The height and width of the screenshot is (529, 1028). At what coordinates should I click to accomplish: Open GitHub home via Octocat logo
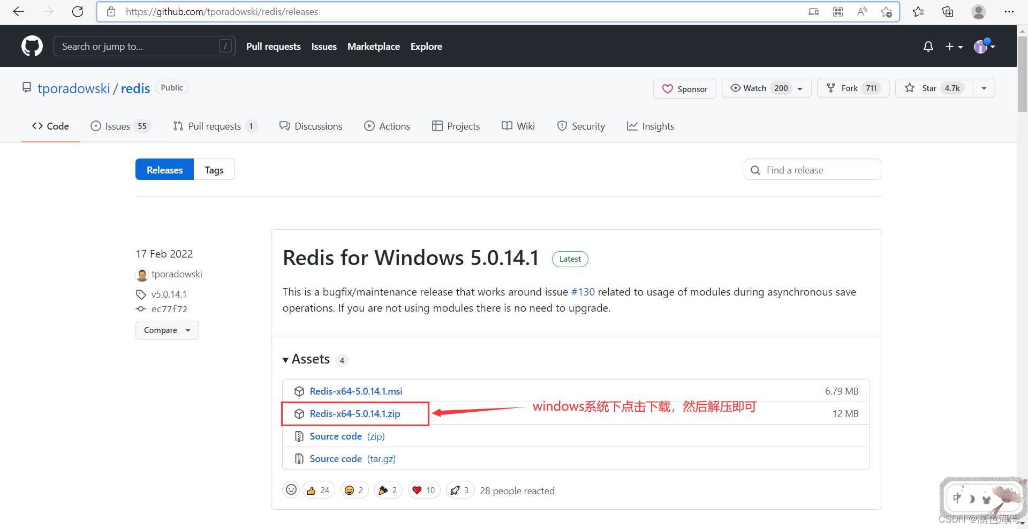(32, 46)
